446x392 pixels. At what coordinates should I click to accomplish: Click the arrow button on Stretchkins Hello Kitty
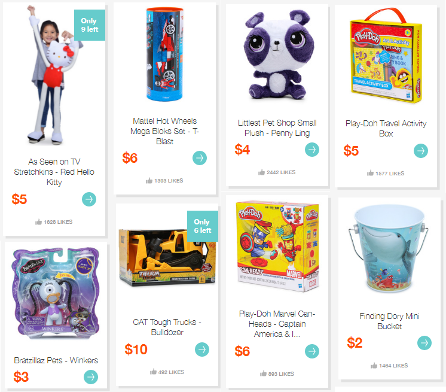(x=89, y=199)
